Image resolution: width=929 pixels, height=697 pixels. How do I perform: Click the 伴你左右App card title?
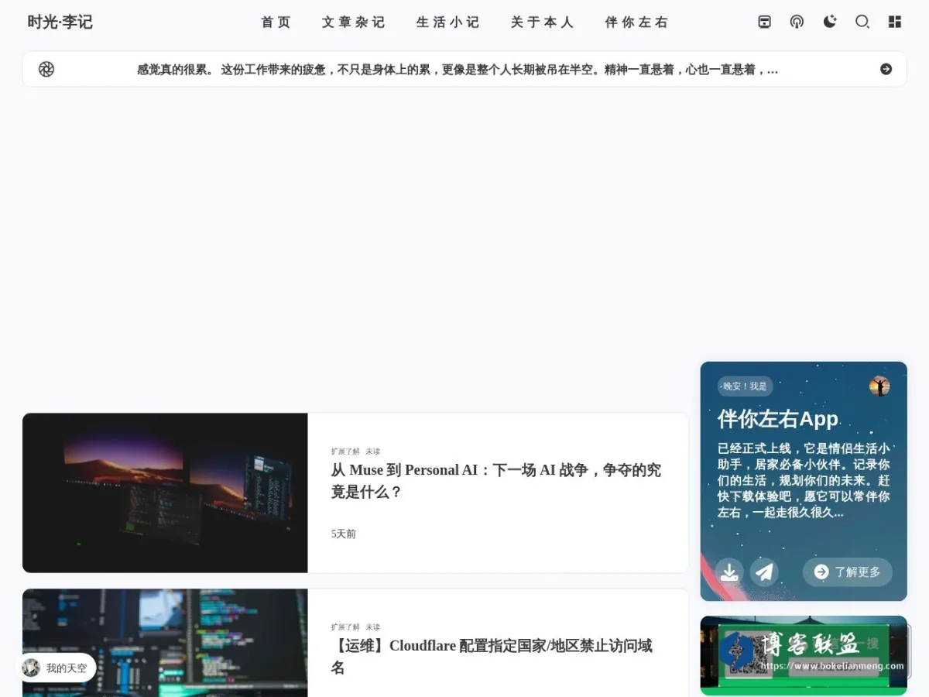778,419
